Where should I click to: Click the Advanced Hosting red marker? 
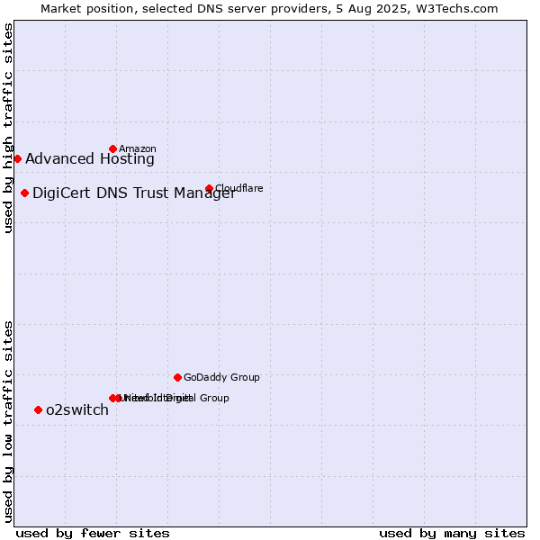click(x=18, y=158)
